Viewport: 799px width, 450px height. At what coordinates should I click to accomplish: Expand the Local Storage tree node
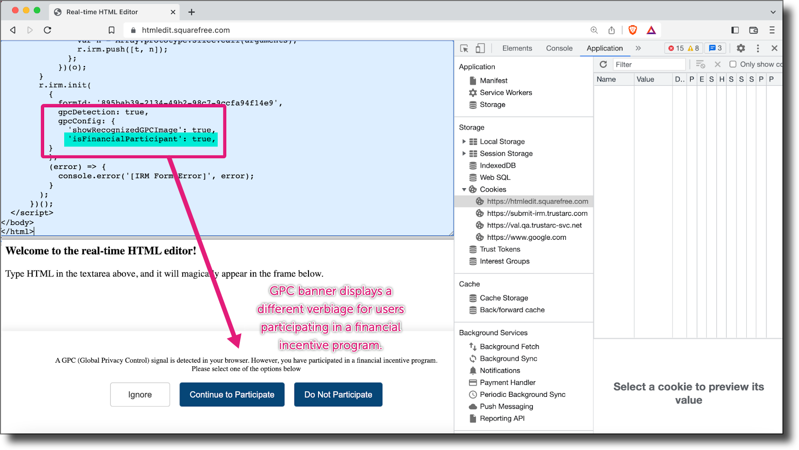coord(464,141)
